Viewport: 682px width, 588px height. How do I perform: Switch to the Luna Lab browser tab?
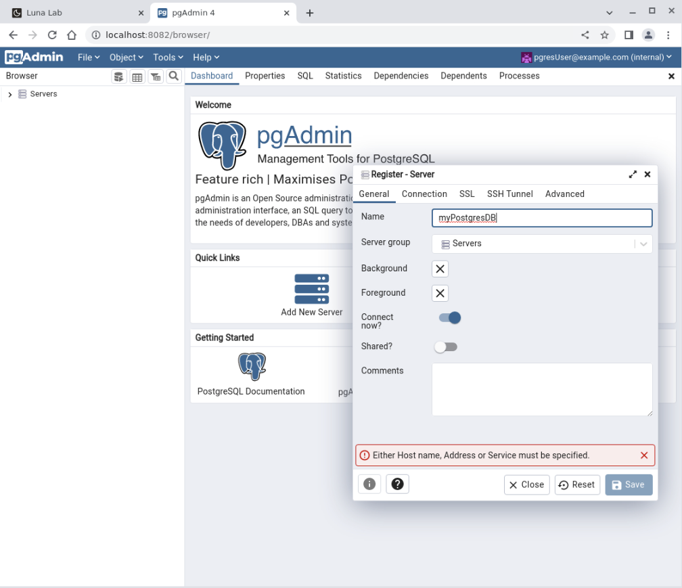coord(78,13)
